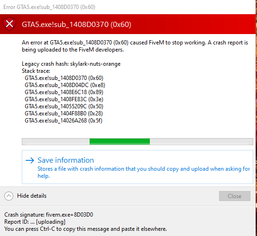The image size is (257, 236).
Task: Select the Legacy crash hash line
Action: click(x=71, y=64)
